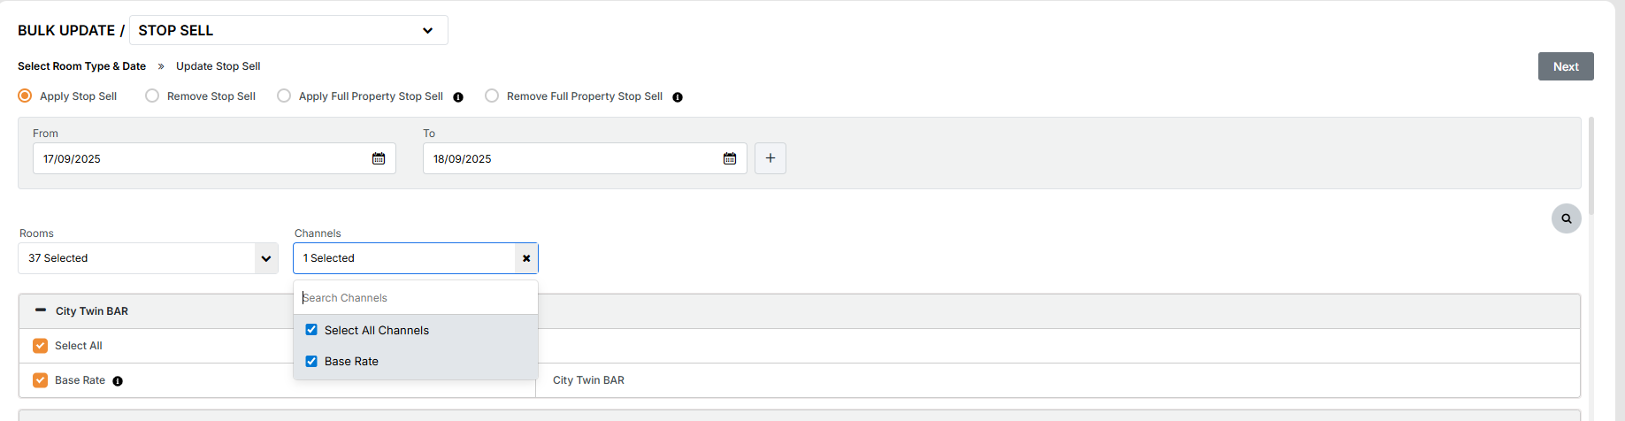The width and height of the screenshot is (1625, 421).
Task: Go to Update Stop Sell step
Action: point(218,66)
